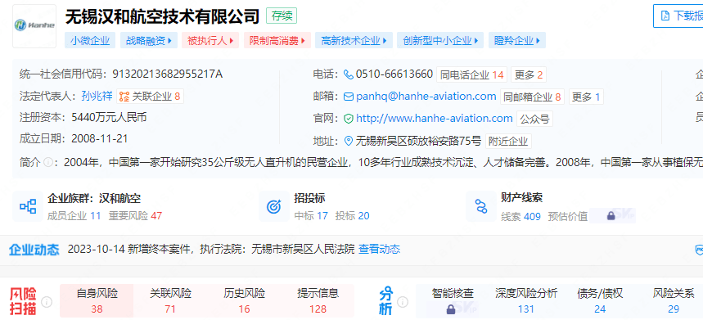Click the related-enterprise network icon beside 关联企业
Screen dimensions: 703x320
124,97
